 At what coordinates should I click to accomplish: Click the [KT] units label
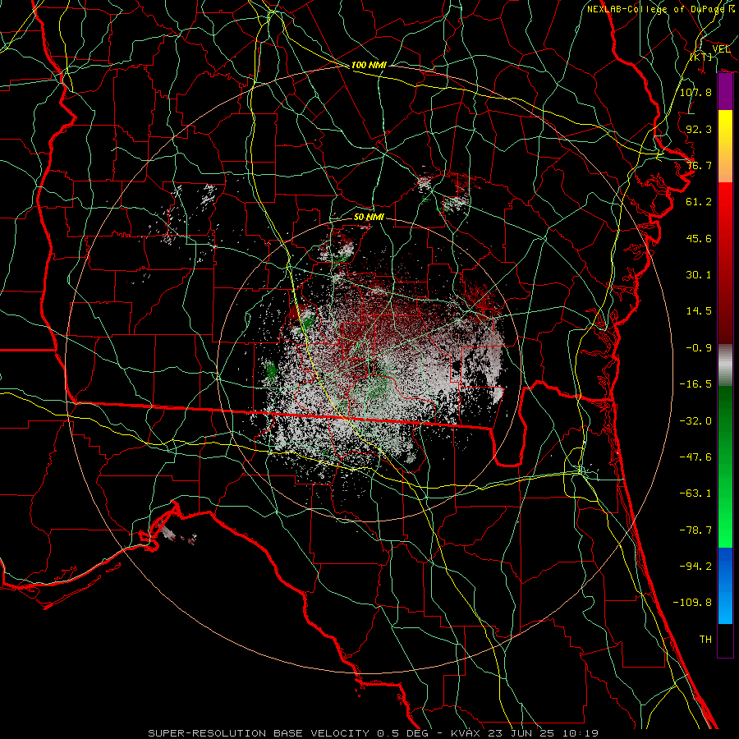pos(701,57)
